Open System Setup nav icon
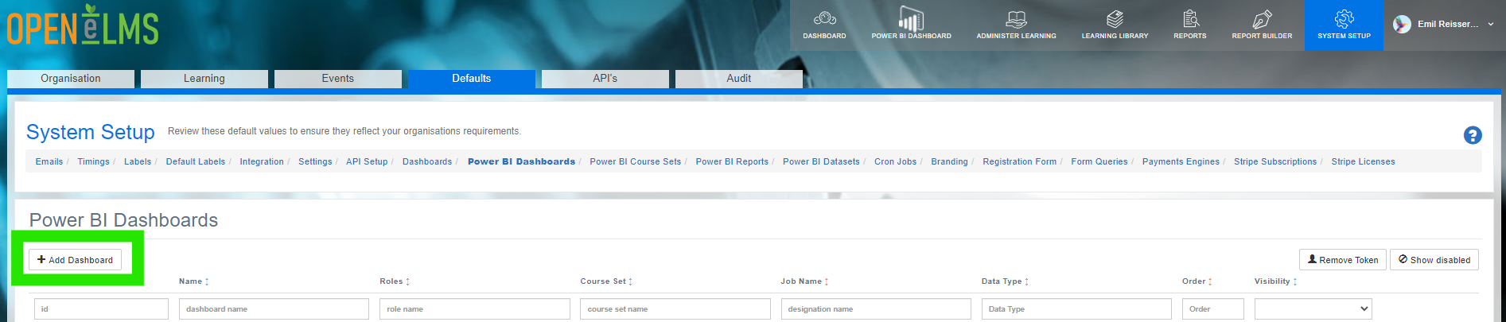This screenshot has height=322, width=1506. (1344, 25)
